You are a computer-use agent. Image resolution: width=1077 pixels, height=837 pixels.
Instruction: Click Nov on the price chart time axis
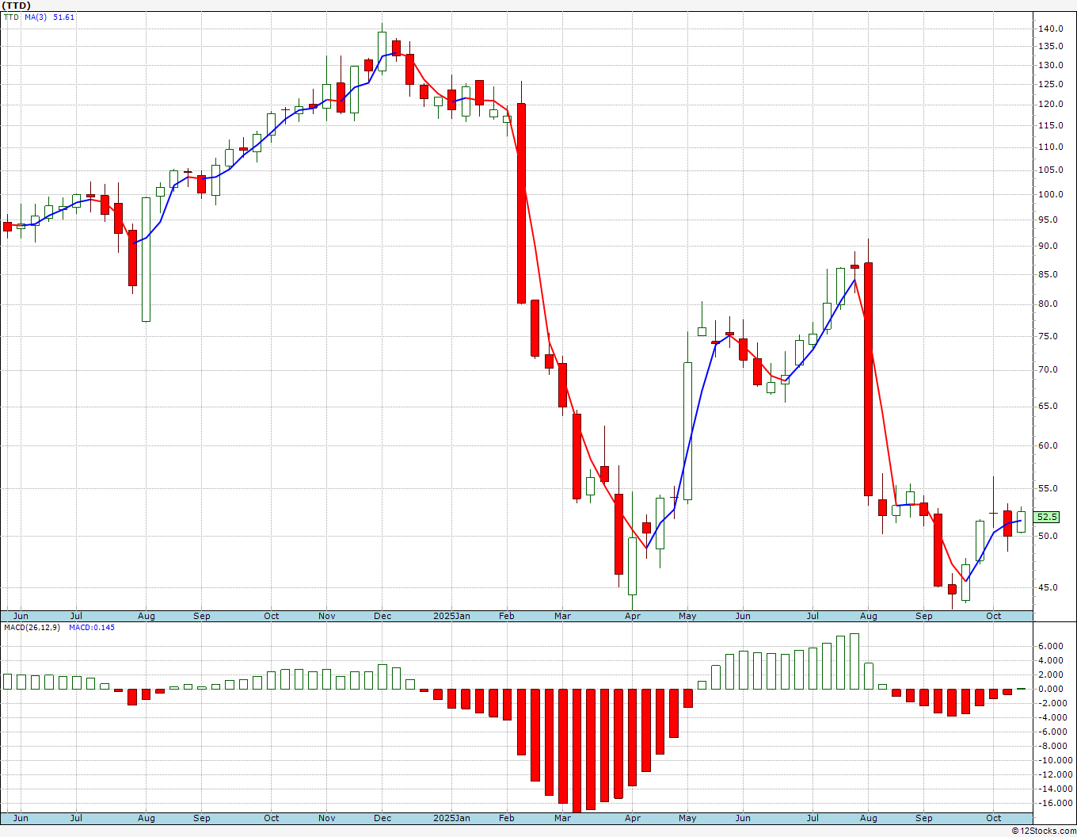point(327,616)
